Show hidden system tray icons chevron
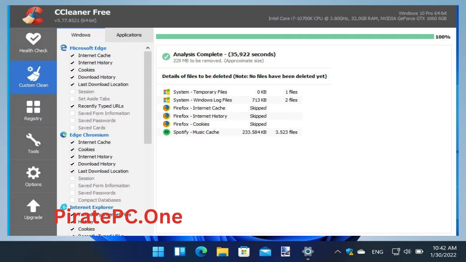Screen dimensions: 466x262 [x=337, y=251]
